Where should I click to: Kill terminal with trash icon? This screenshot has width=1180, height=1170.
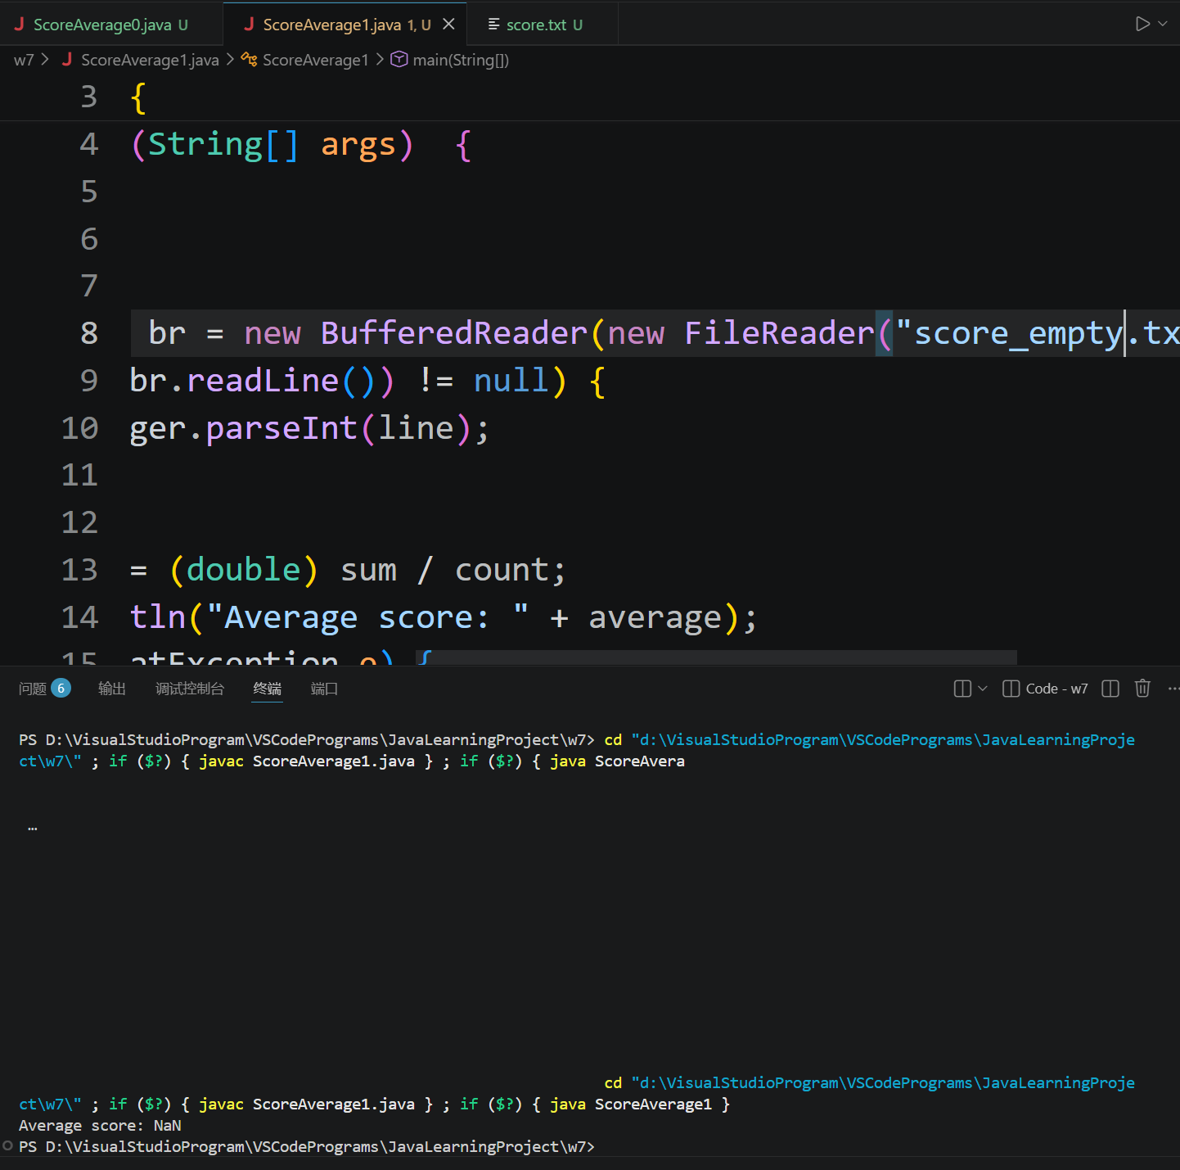(1142, 689)
